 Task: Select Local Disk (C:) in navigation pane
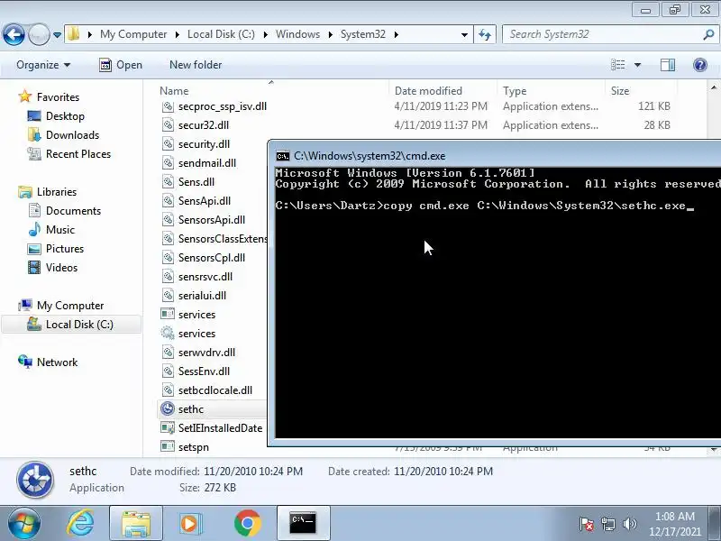(79, 325)
